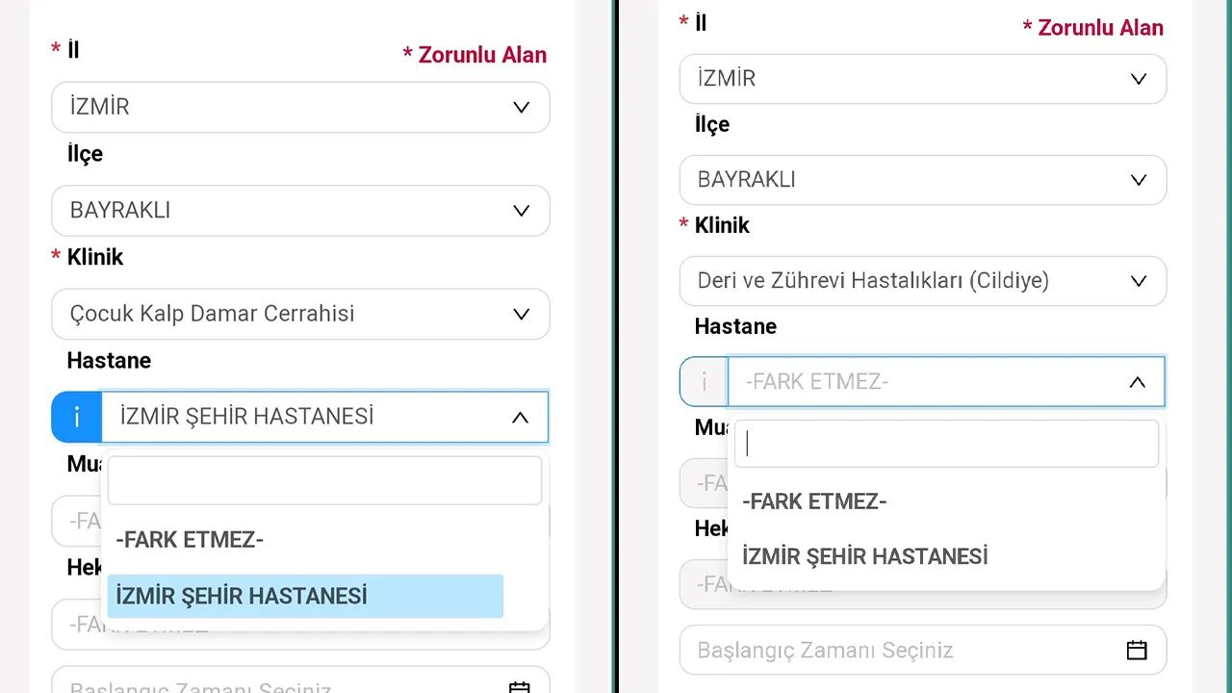Choose -FARK ETMEZ- option in left list
This screenshot has height=693, width=1232.
pos(190,540)
